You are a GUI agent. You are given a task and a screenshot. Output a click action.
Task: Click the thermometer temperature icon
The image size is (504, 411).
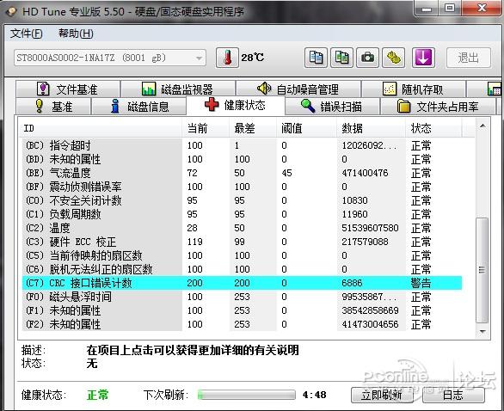pyautogui.click(x=227, y=58)
